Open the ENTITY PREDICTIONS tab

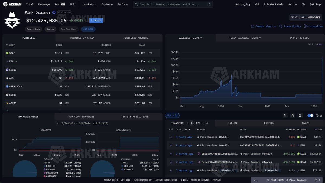tap(135, 117)
